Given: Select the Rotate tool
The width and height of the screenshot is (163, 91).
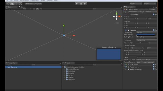Looking at the screenshot, I should click(x=16, y=4).
